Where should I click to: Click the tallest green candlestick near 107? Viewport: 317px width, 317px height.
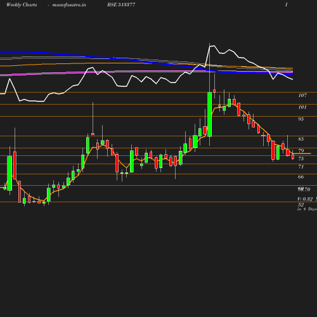(210, 114)
